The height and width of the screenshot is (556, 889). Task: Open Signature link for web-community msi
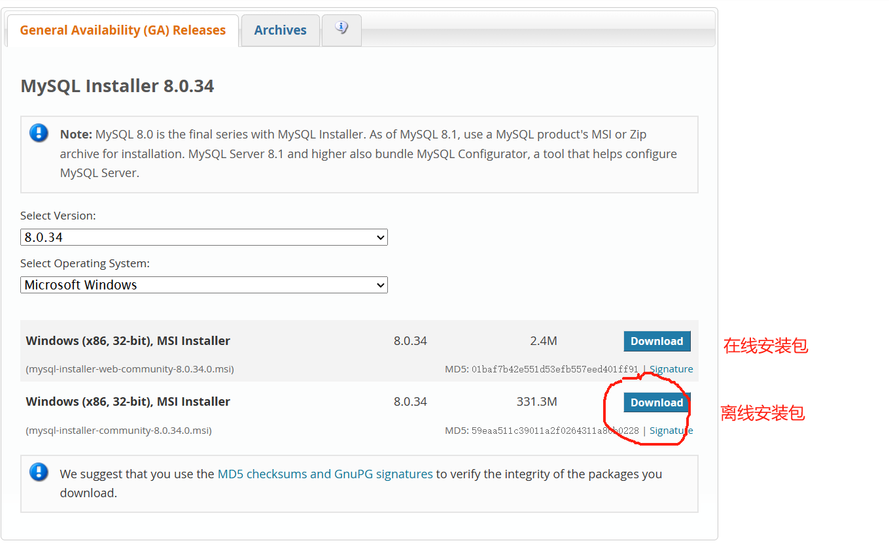coord(671,369)
